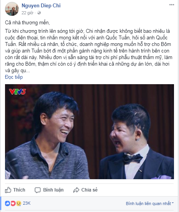Screen dimensions: 179x212
Task: Open Nguyen Diep Chi's profile picture
Action: tap(12, 9)
